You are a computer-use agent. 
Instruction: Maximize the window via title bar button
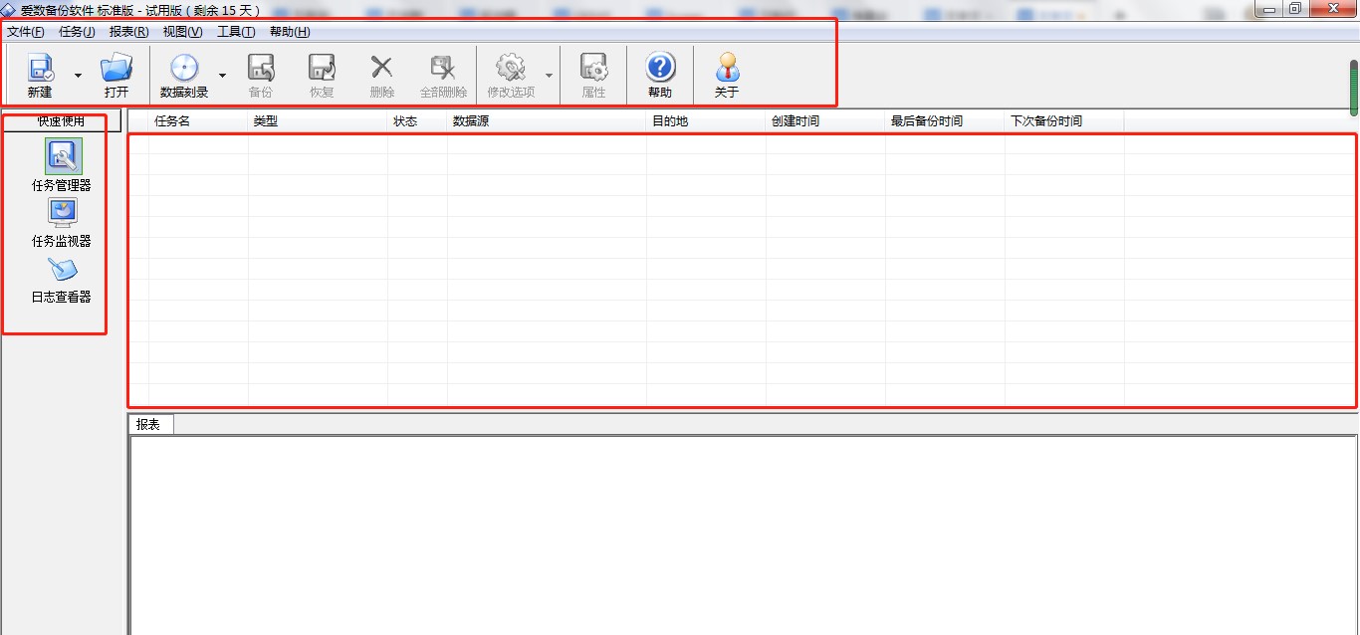coord(1294,8)
